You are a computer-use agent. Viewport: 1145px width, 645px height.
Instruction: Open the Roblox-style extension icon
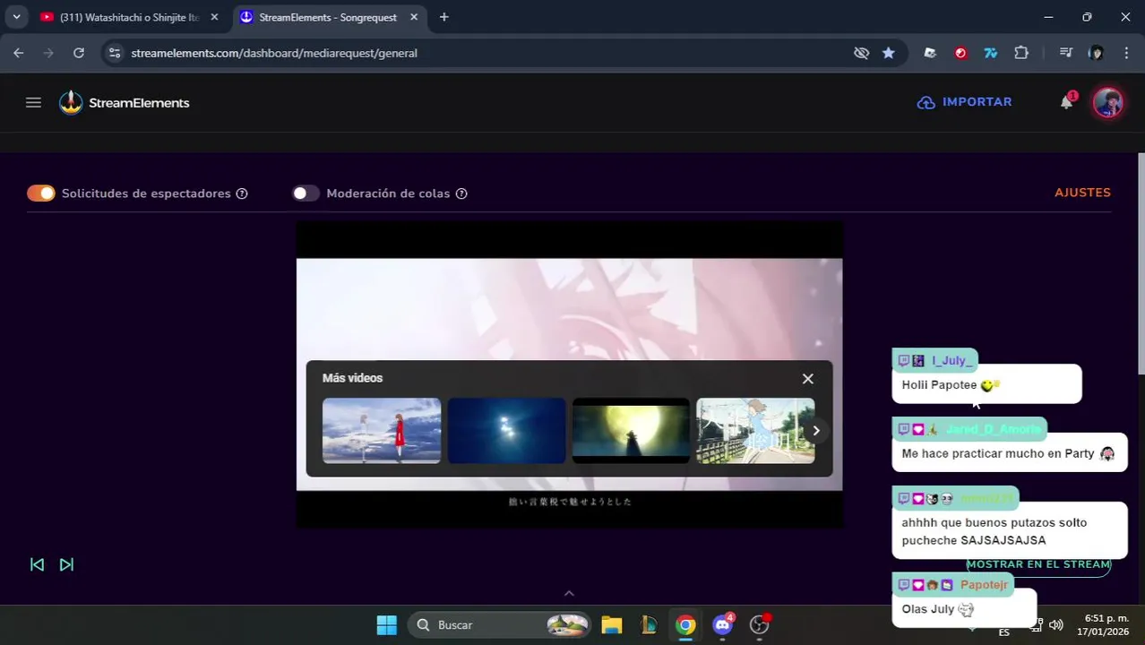tap(930, 53)
